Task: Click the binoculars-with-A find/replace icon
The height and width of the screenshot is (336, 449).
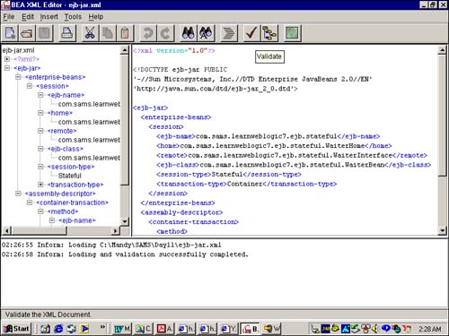Action: click(x=206, y=33)
